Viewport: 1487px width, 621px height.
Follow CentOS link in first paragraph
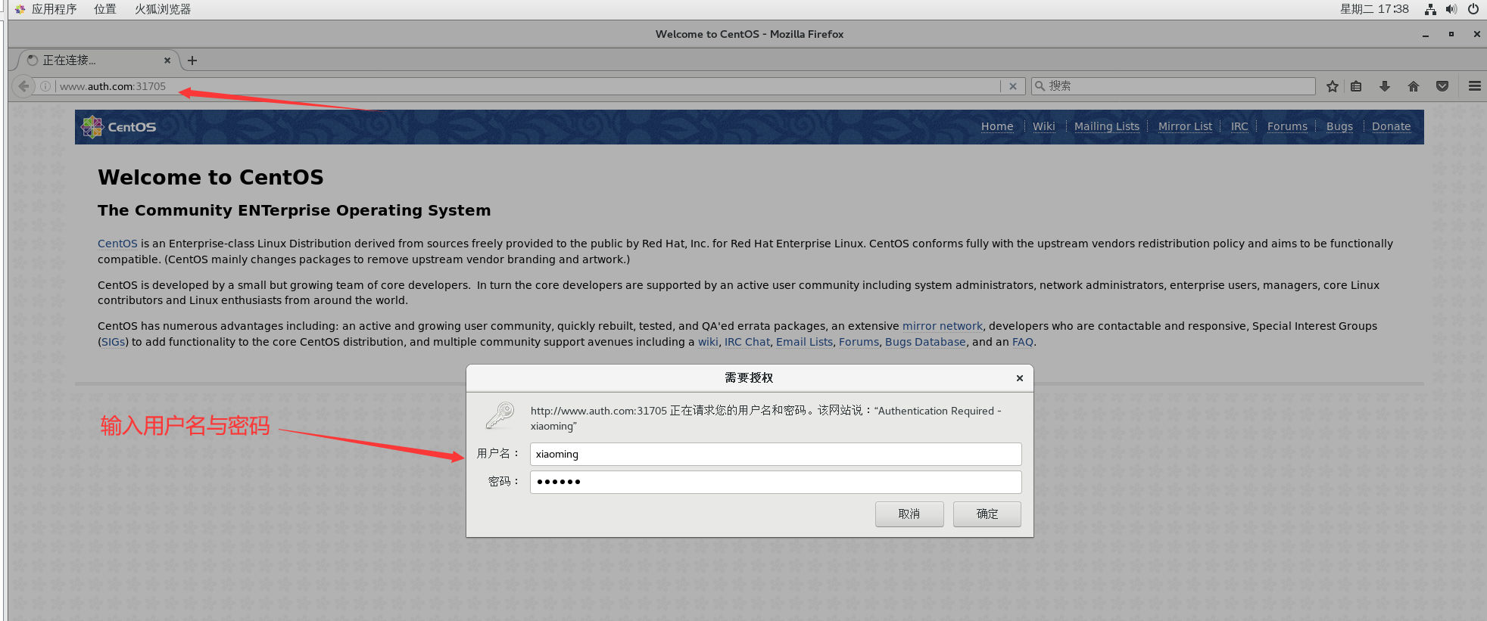click(x=117, y=244)
